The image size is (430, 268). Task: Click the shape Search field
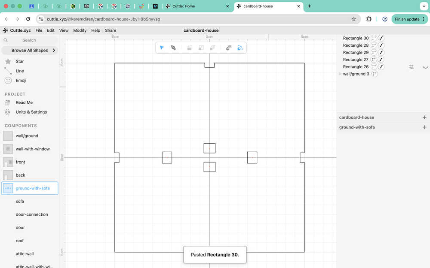30,40
